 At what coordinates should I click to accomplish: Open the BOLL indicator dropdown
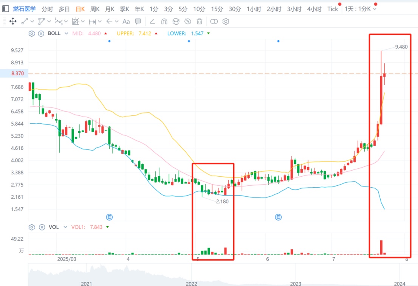[x=67, y=34]
